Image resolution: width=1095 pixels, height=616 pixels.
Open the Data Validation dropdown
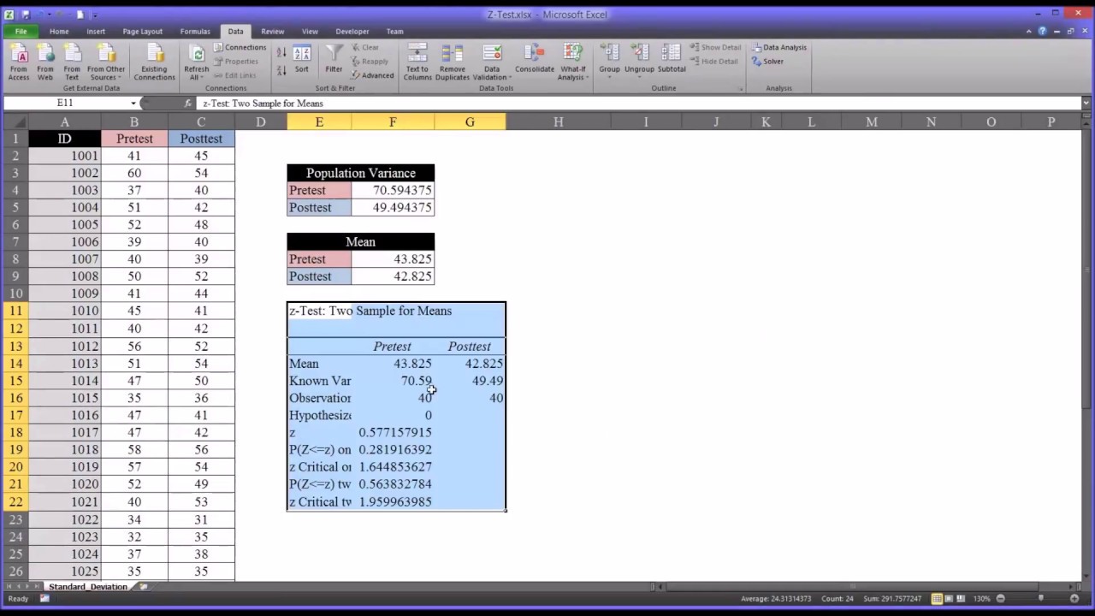(x=491, y=62)
